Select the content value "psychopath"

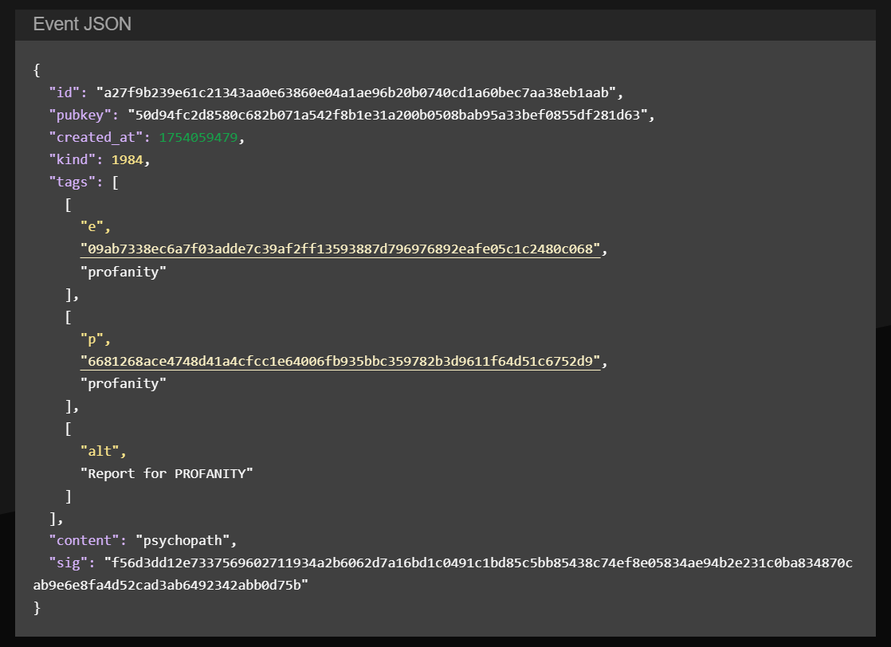[x=183, y=540]
